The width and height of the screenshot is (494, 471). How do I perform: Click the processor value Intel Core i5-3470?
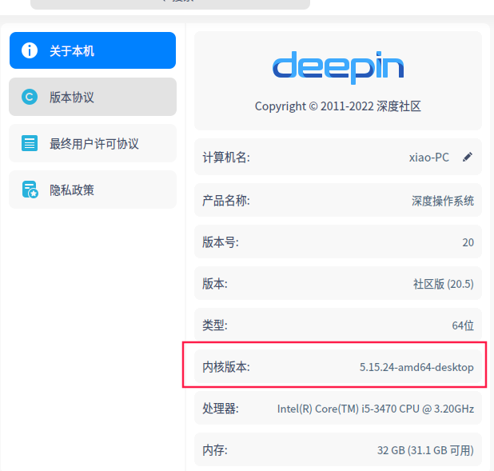coord(376,409)
